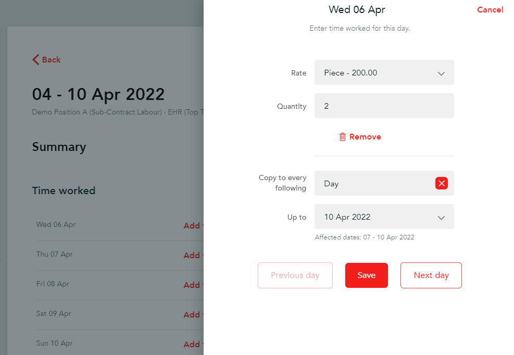Click Add next to Sun 10 Apr

pyautogui.click(x=192, y=344)
